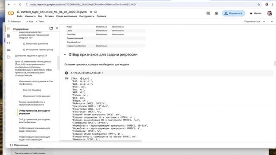Screen dimensions: 276x155
Task: Go to Отбор признаков для задачи классификации
Action: [x=34, y=121]
